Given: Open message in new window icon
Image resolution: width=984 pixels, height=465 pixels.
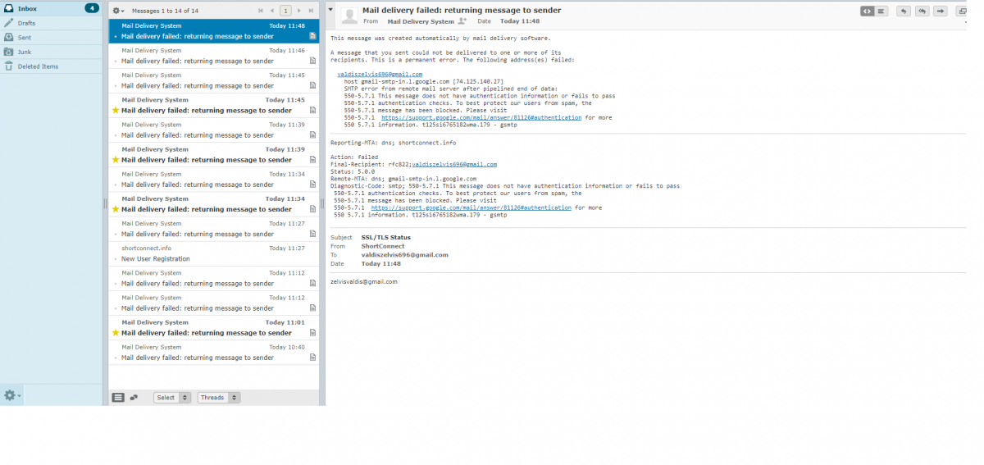Looking at the screenshot, I should tap(961, 11).
